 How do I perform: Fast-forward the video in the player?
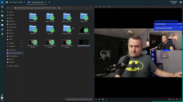tap(106, 99)
